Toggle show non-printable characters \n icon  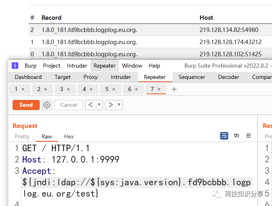coord(236,136)
